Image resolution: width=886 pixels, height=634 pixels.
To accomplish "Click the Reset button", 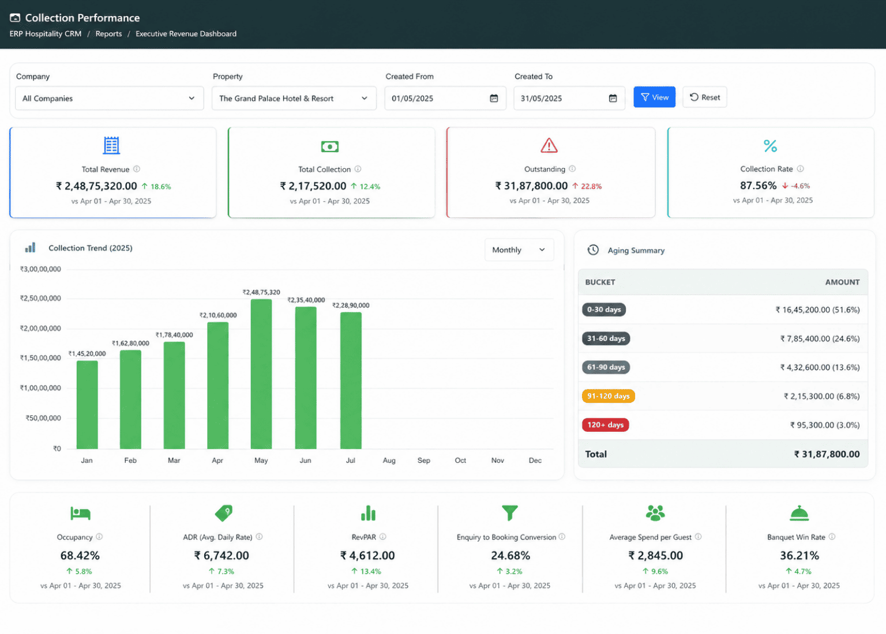I will [x=704, y=97].
